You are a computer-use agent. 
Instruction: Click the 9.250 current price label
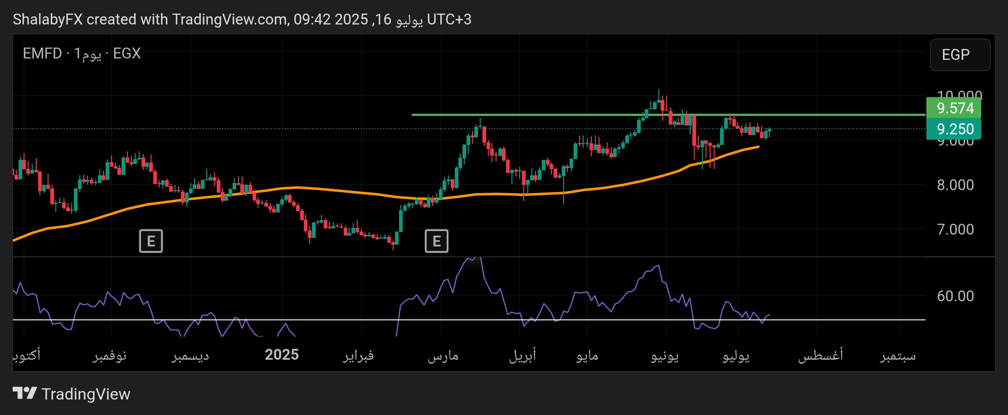(x=954, y=129)
